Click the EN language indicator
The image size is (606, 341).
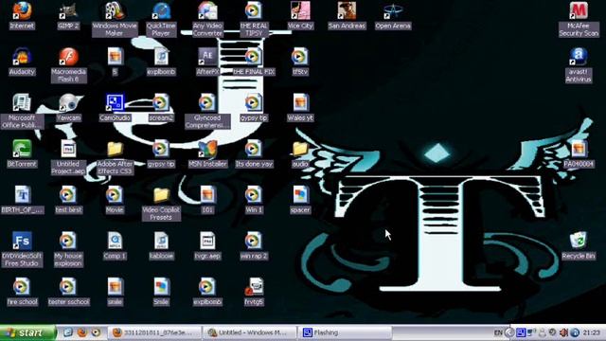click(498, 332)
